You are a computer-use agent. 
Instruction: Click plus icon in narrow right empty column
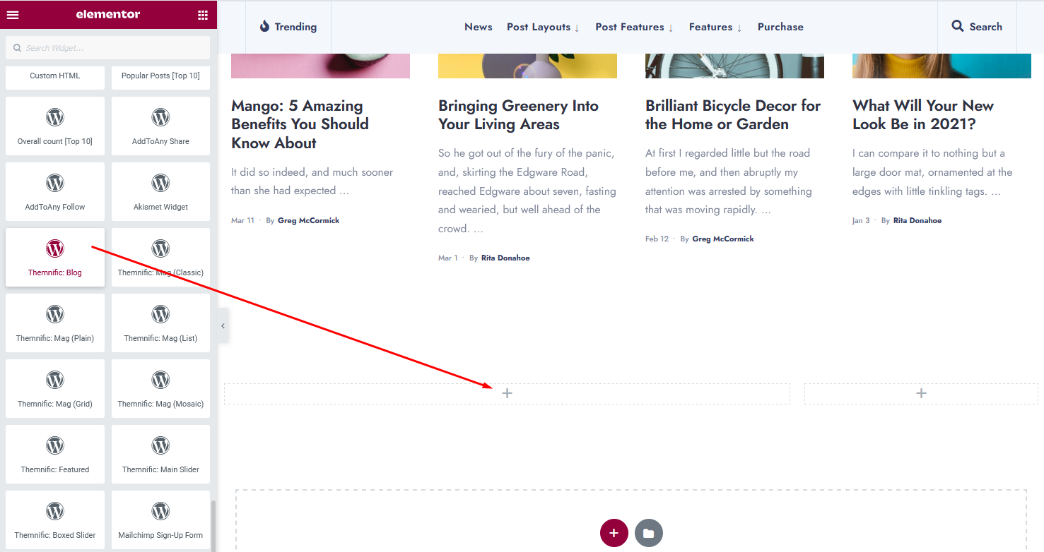(921, 393)
